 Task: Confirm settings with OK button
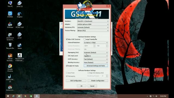82,86
